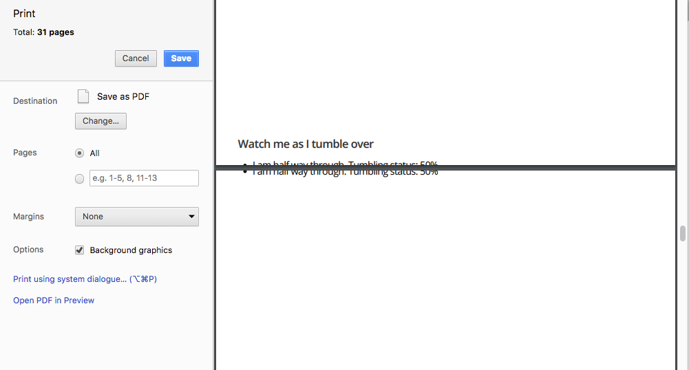Click the Change... destination button
Image resolution: width=689 pixels, height=370 pixels.
[x=100, y=121]
